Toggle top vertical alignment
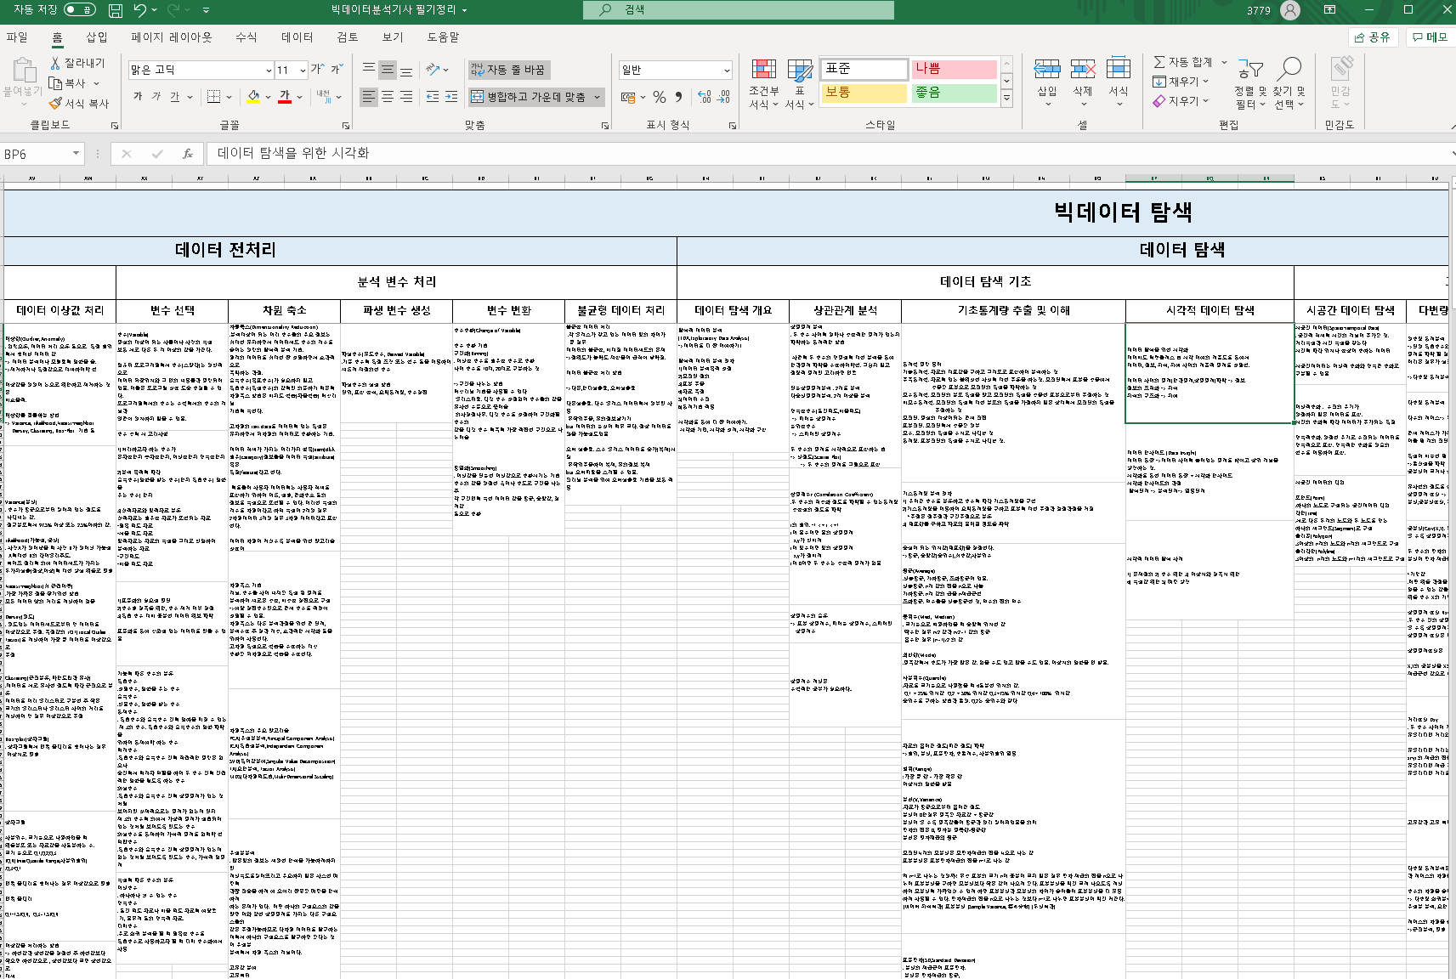The image size is (1456, 979). coord(369,70)
